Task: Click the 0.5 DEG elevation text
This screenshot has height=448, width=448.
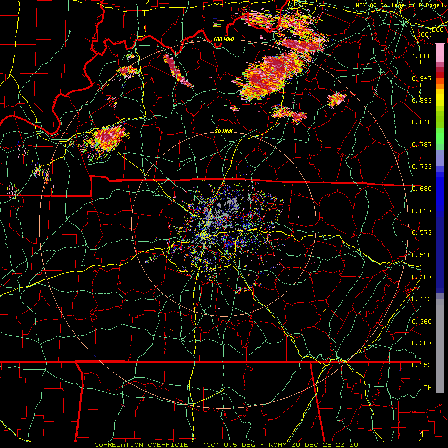Action: [x=239, y=445]
